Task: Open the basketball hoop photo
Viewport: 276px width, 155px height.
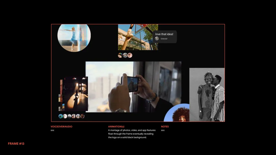Action: pyautogui.click(x=138, y=37)
